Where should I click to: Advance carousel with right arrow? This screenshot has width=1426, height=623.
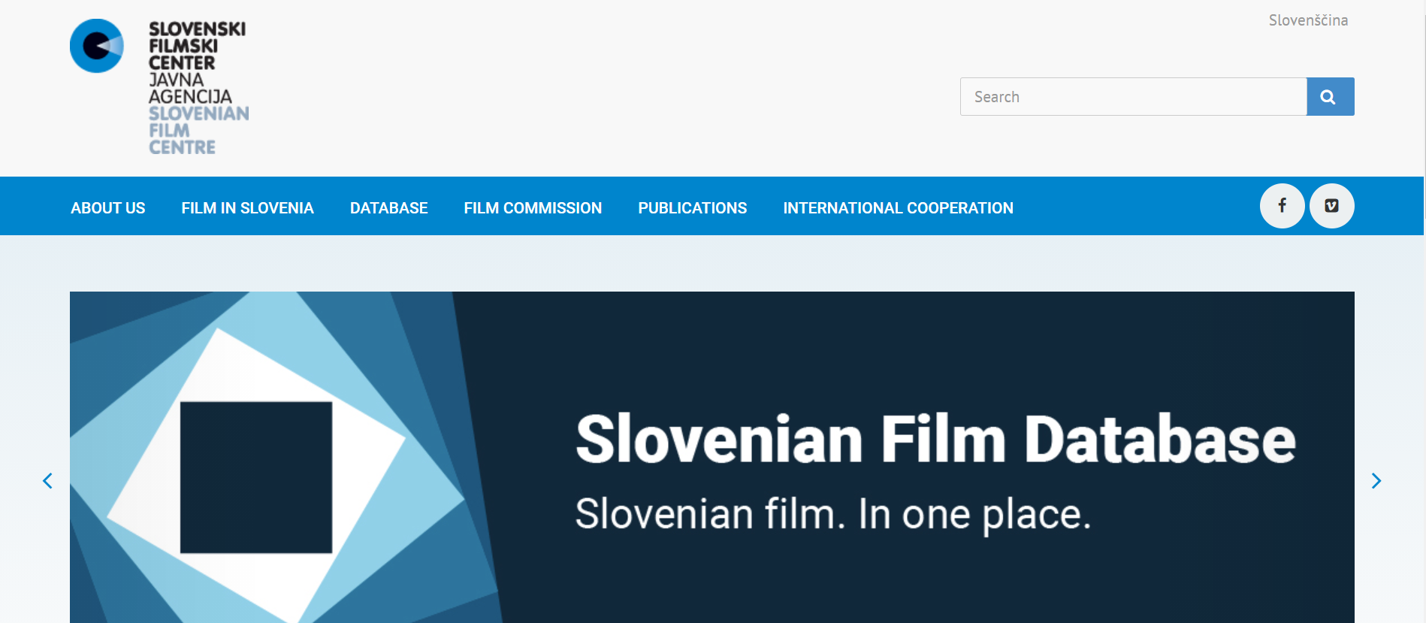pos(1376,481)
